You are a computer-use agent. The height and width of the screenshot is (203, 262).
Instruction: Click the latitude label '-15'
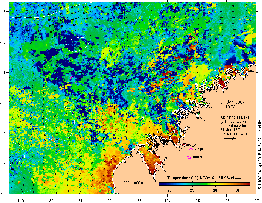pyautogui.click(x=3, y=103)
